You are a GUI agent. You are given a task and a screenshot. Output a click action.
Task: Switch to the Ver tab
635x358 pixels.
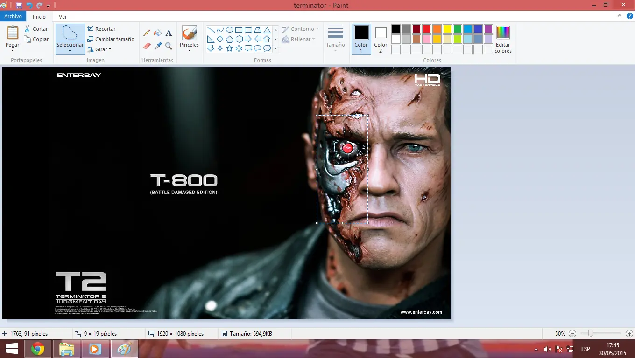coord(63,17)
